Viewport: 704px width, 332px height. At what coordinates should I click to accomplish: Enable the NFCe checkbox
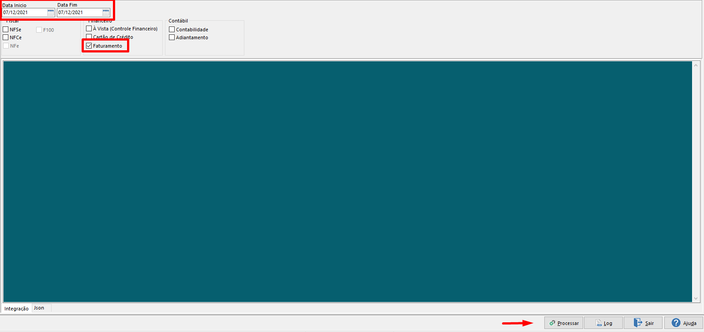coord(6,37)
